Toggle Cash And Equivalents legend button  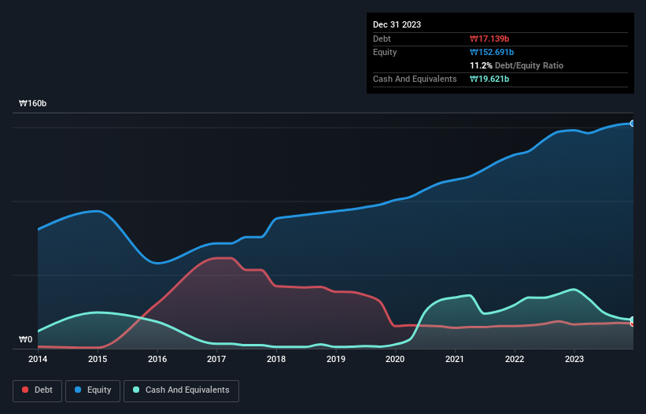(x=181, y=390)
